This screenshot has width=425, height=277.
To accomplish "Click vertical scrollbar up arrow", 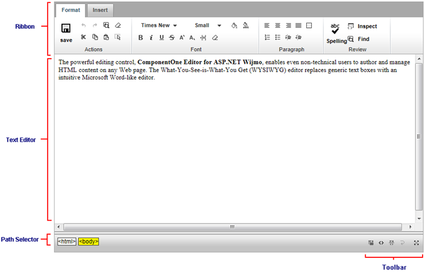I will pyautogui.click(x=419, y=59).
